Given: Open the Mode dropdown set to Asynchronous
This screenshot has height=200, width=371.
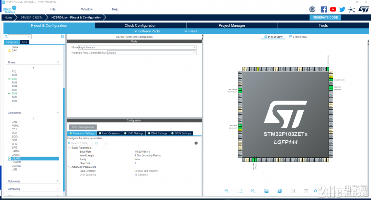Looking at the screenshot, I should (x=137, y=48).
